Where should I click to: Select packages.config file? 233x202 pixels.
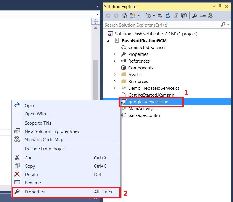coord(144,115)
